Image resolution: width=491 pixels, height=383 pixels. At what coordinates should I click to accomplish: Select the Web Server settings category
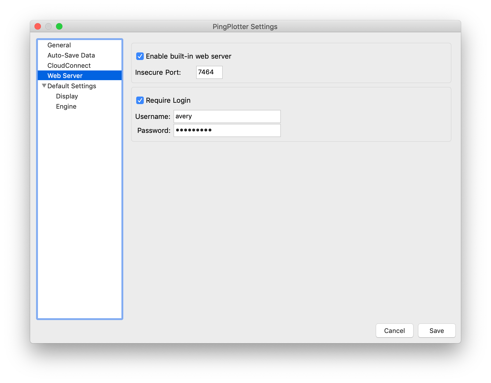coord(65,76)
